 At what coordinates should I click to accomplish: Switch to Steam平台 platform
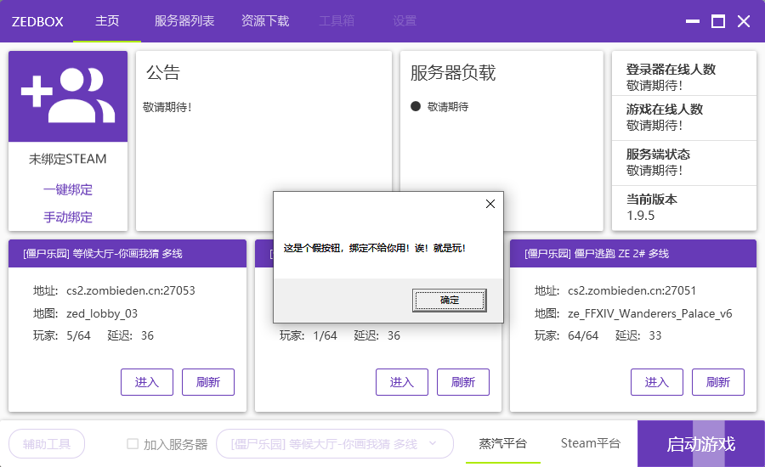591,443
